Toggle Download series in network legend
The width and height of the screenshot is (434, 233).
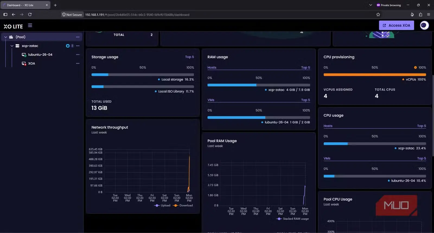[x=183, y=205]
